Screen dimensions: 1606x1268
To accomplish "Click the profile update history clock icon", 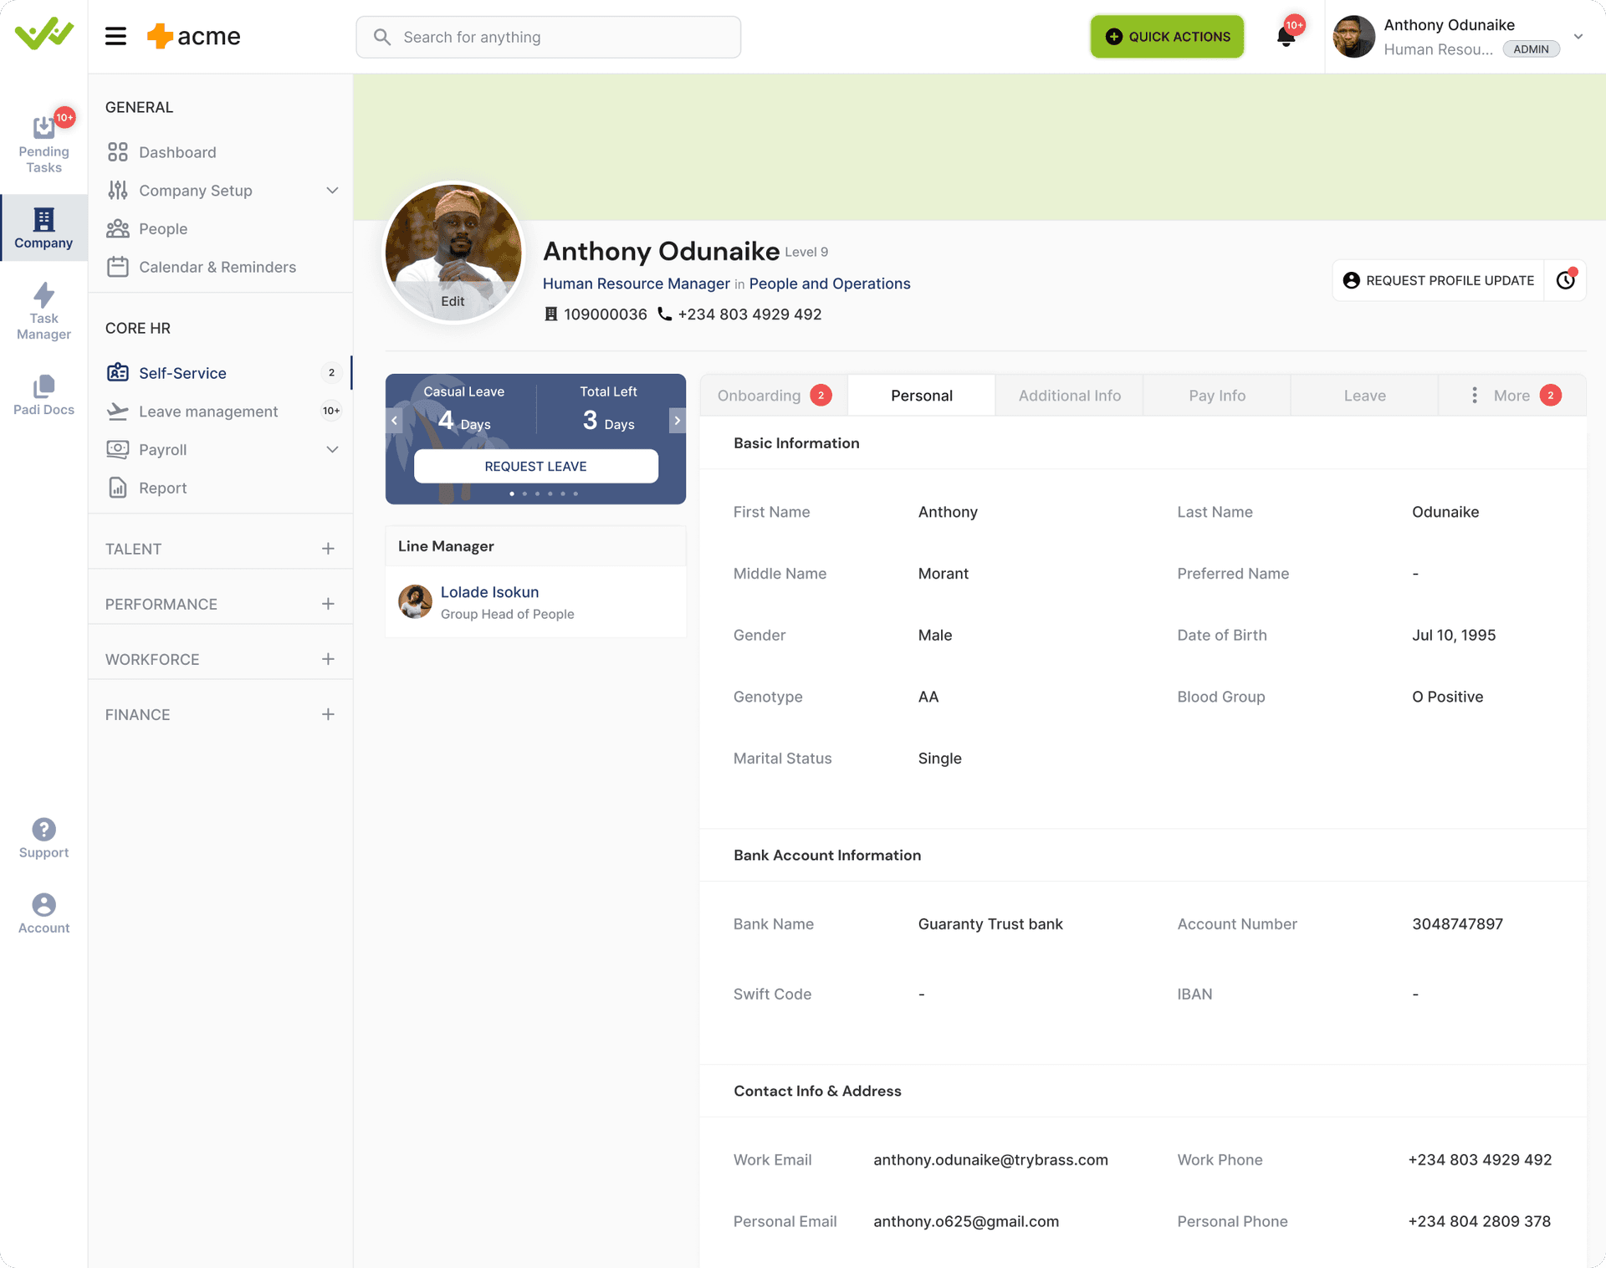I will (x=1565, y=280).
